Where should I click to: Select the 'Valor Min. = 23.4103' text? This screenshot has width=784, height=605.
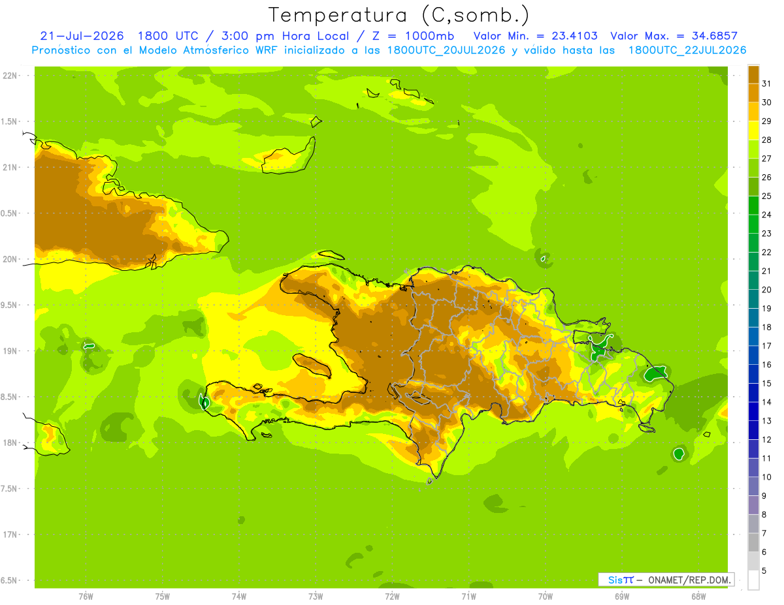point(535,36)
